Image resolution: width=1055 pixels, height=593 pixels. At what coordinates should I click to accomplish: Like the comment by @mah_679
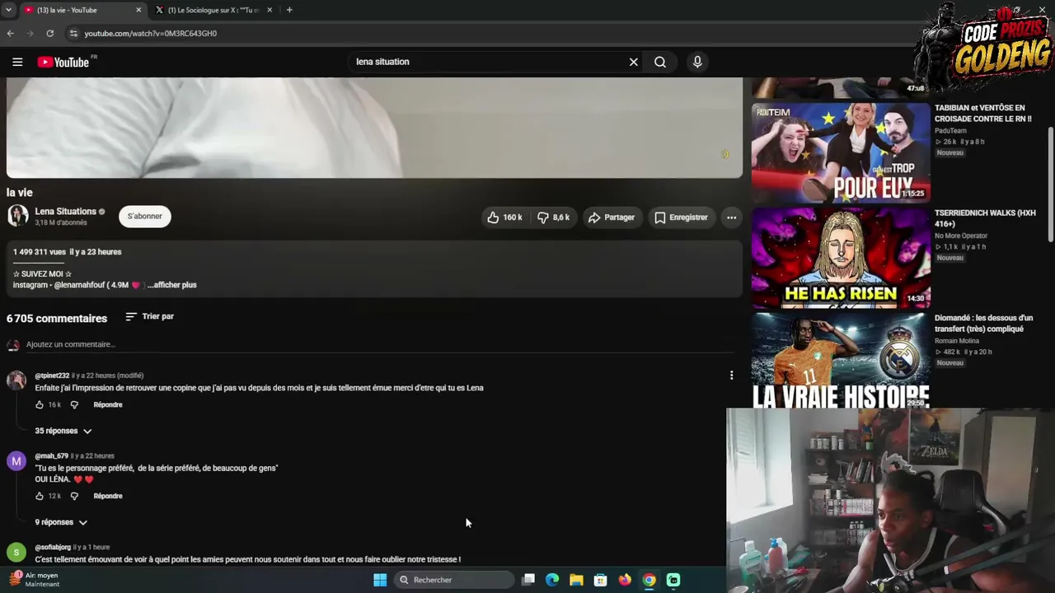[39, 496]
